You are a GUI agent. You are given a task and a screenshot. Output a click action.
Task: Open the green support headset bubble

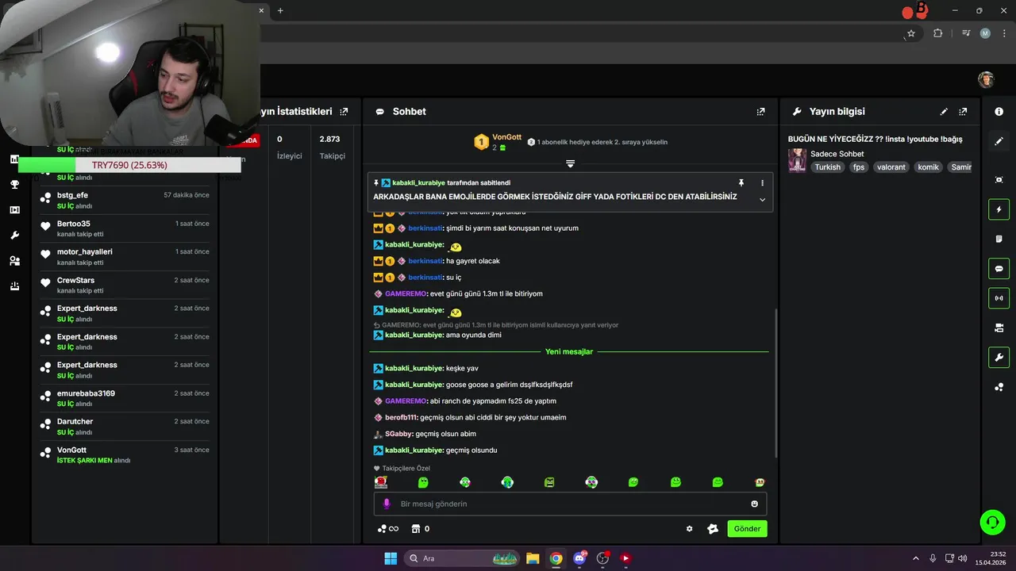pyautogui.click(x=992, y=522)
